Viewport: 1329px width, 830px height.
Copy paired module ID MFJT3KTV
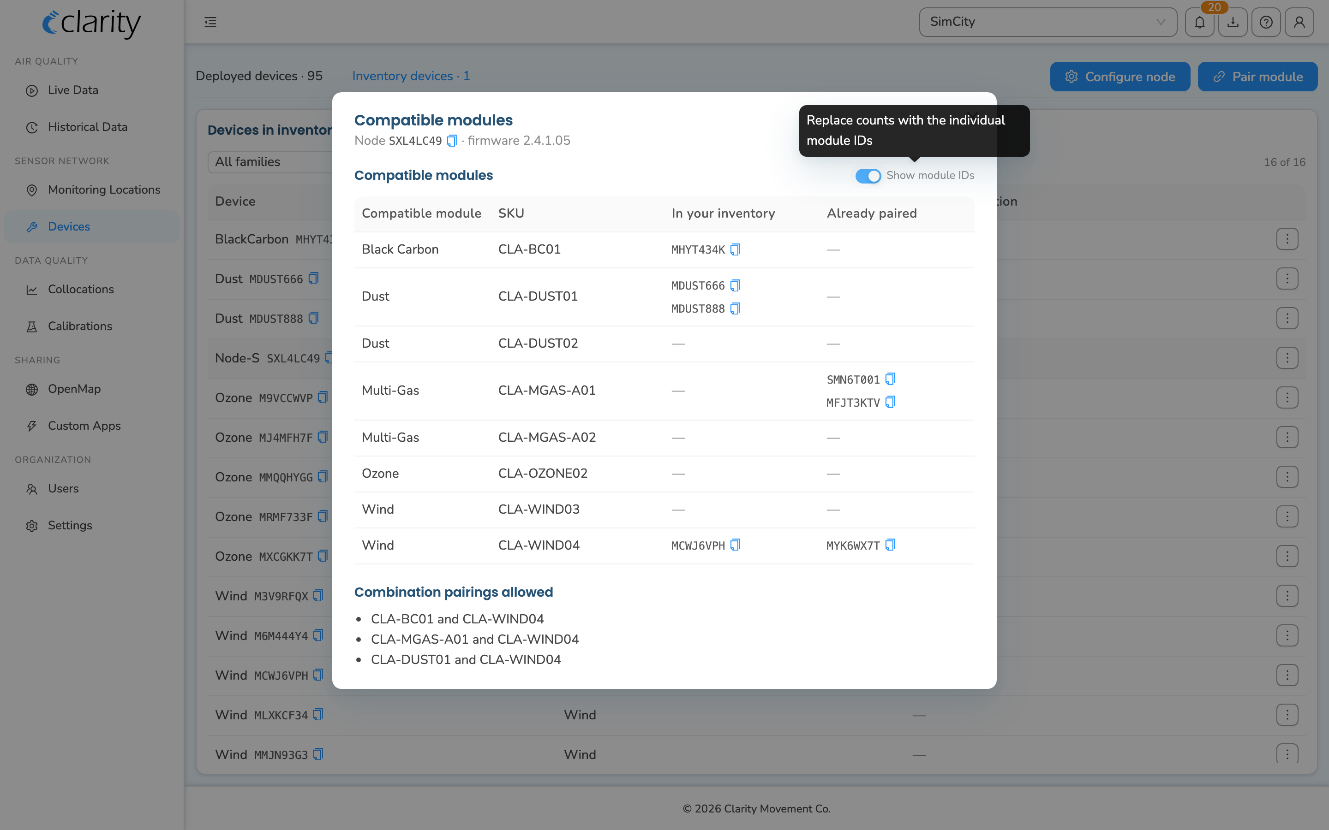coord(890,403)
